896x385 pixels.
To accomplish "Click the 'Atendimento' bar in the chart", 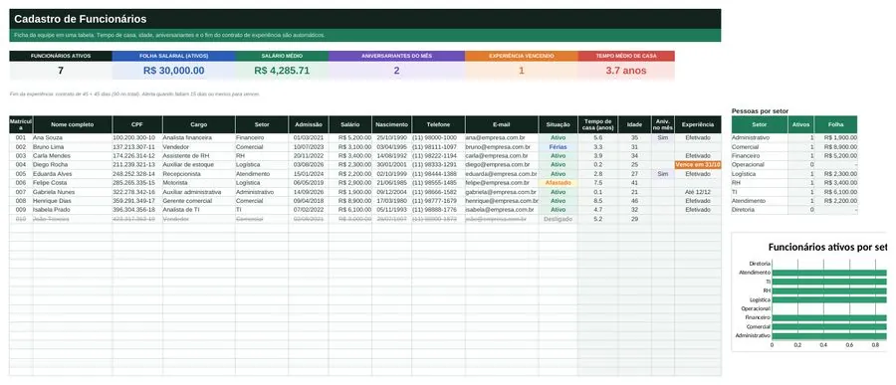I will (x=829, y=273).
